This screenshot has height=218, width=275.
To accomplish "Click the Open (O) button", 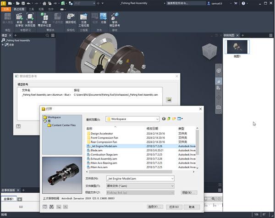I will (174, 207).
